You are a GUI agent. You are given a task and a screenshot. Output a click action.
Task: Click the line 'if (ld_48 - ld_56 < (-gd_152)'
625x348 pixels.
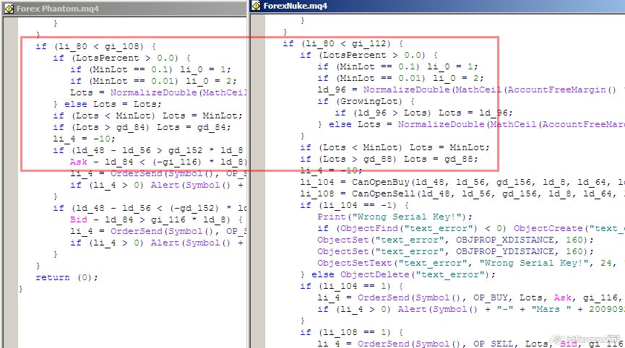click(x=150, y=208)
